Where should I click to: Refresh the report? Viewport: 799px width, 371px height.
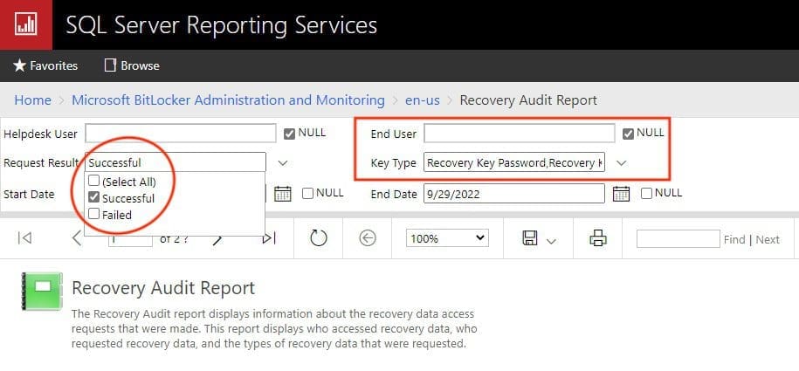pyautogui.click(x=319, y=238)
